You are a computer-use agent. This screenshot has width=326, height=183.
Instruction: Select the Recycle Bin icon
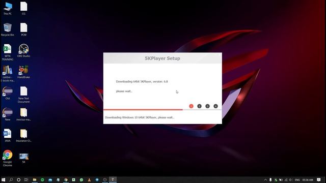(8, 29)
